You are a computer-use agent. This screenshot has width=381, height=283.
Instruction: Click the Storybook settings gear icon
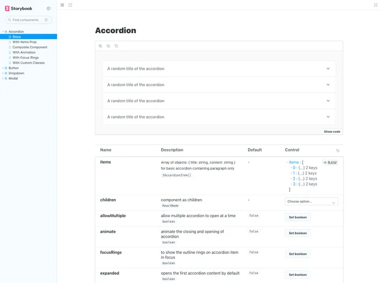tap(49, 8)
